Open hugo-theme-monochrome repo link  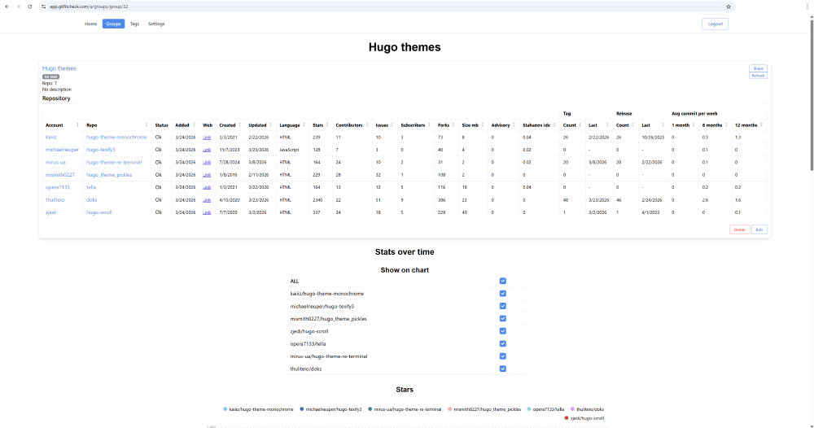tap(116, 138)
